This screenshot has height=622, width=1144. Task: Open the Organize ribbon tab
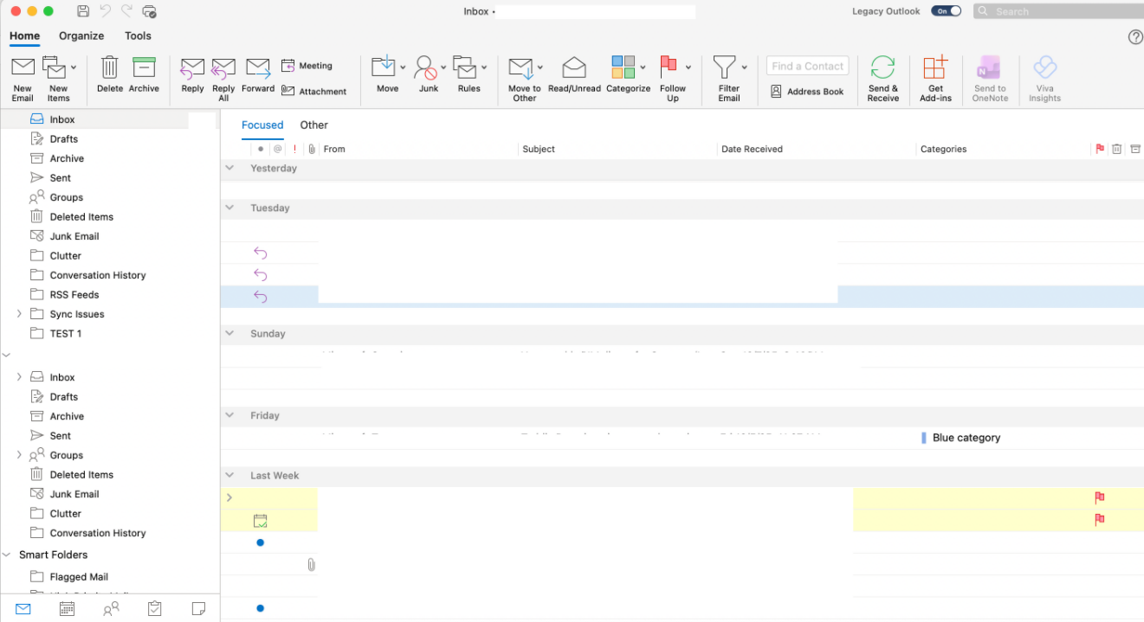(81, 35)
